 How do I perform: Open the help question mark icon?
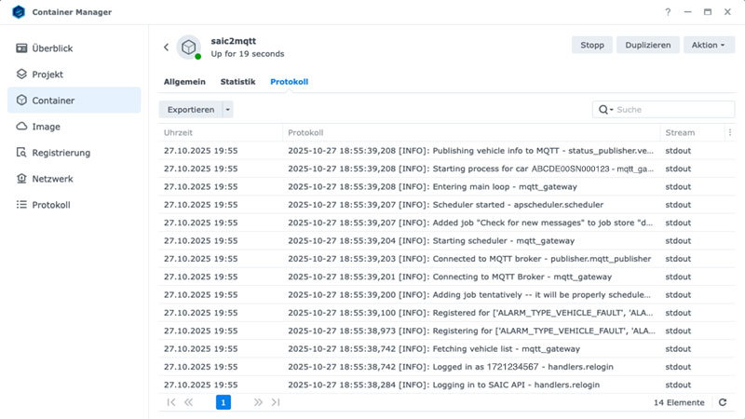click(x=668, y=12)
